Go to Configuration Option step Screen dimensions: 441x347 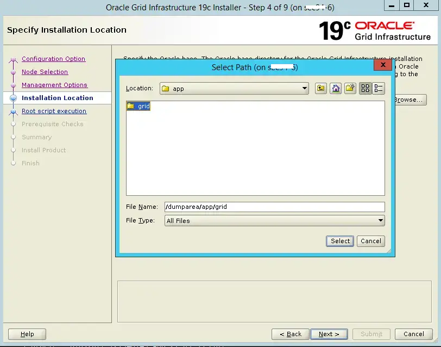tap(53, 59)
